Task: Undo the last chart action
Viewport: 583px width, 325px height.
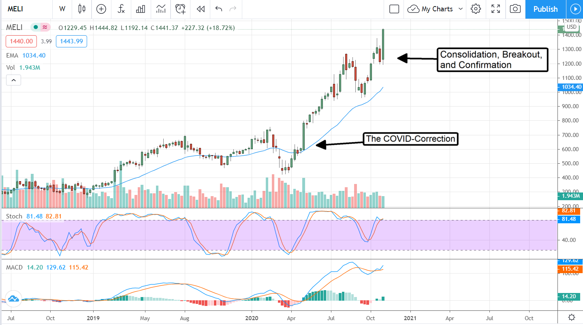Action: coord(219,9)
